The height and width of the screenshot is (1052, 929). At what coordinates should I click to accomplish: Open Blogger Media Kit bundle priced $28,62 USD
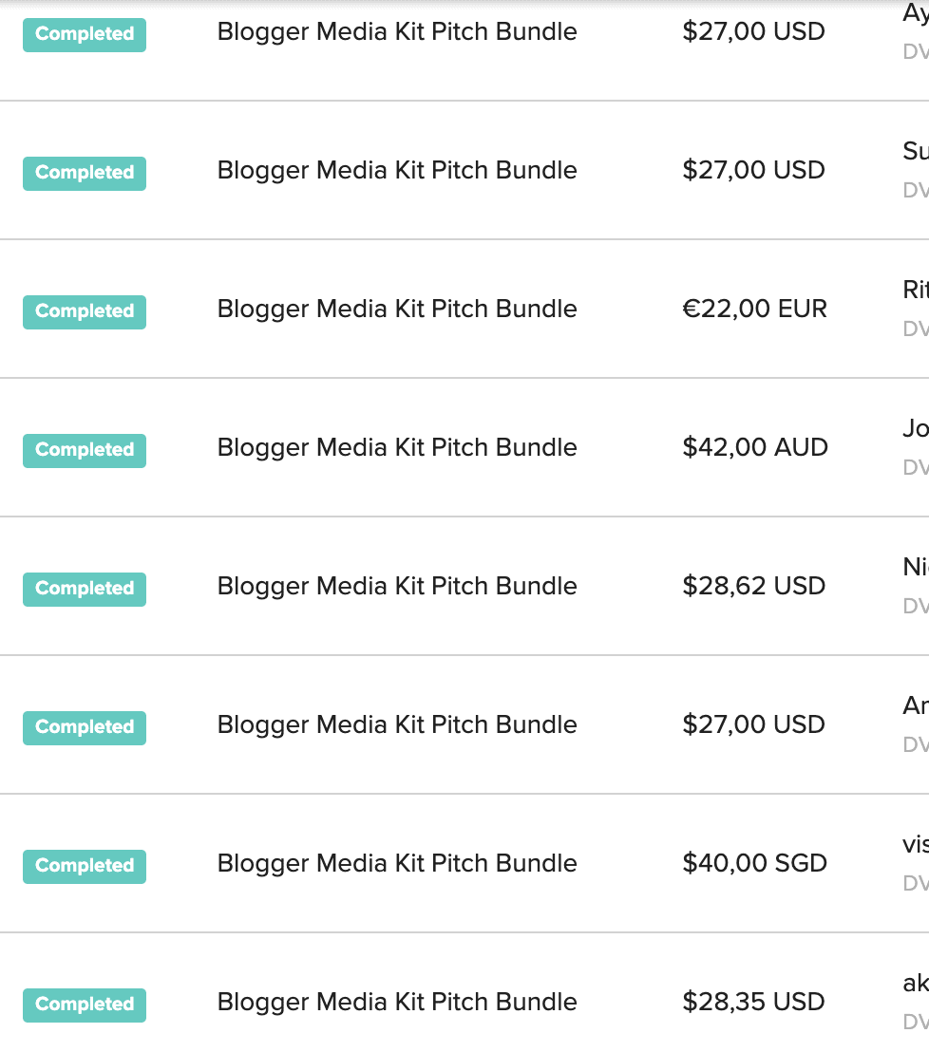coord(397,587)
